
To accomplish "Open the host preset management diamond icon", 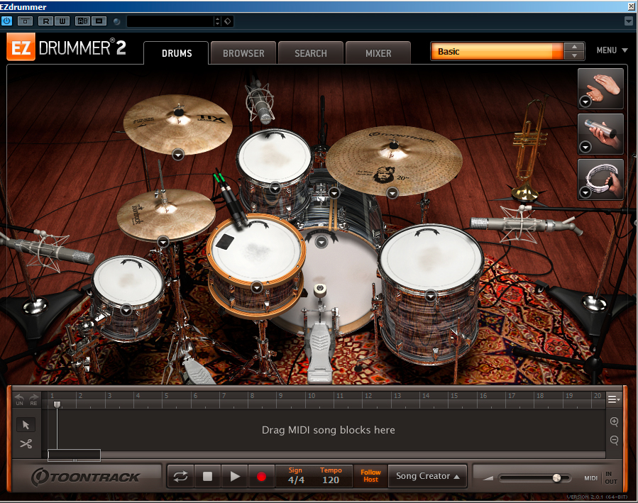I will pos(228,21).
